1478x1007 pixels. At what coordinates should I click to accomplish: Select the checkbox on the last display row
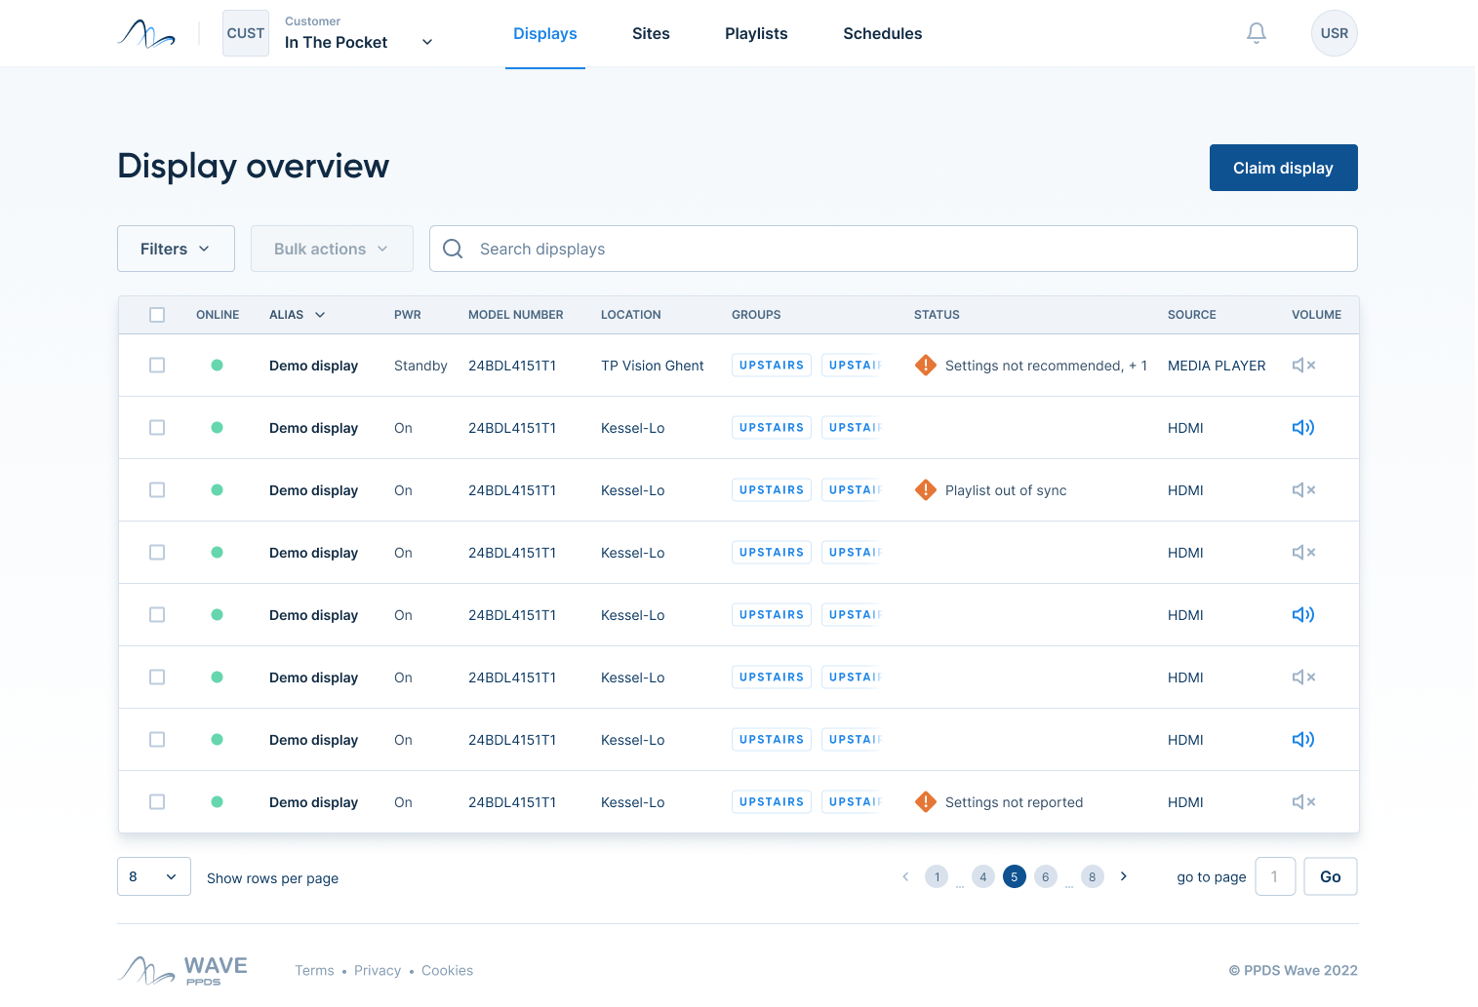[157, 801]
